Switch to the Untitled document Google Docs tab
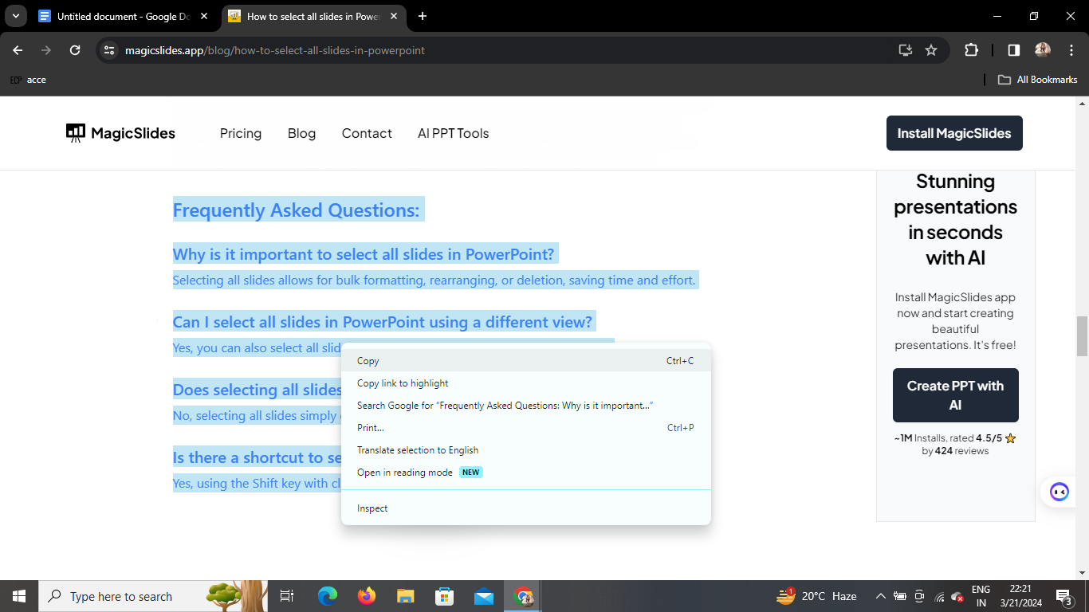1089x612 pixels. click(x=116, y=16)
